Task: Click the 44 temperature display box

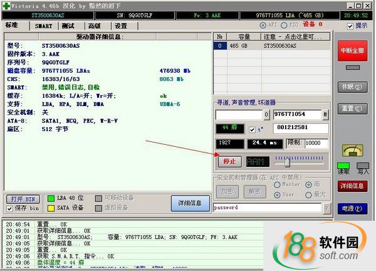Action: 230,129
